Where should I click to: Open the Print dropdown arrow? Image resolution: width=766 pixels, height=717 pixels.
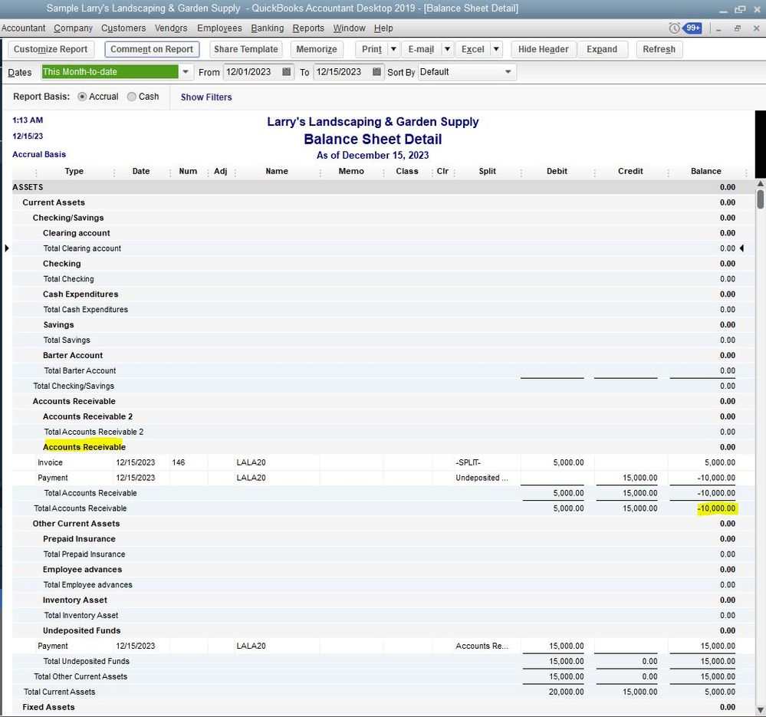pos(393,49)
